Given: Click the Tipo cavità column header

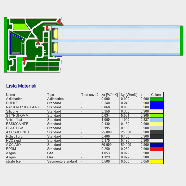Looking at the screenshot, I should point(90,95).
